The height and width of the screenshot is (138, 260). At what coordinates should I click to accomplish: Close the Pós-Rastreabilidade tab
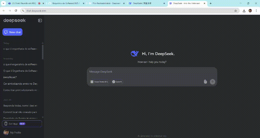[124, 3]
